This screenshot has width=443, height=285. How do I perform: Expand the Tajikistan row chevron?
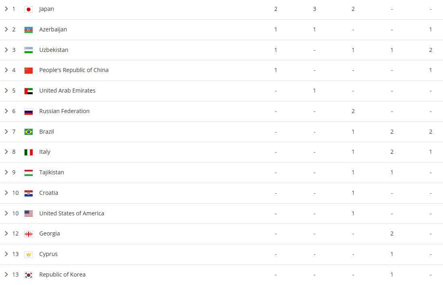[x=6, y=172]
